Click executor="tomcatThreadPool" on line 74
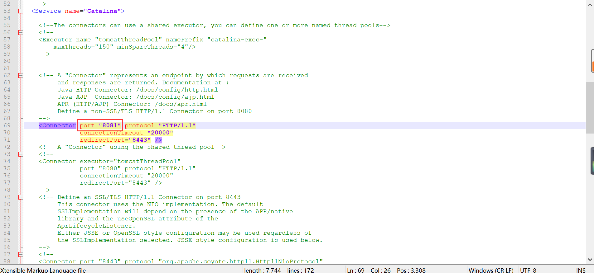The height and width of the screenshot is (273, 594). click(130, 161)
